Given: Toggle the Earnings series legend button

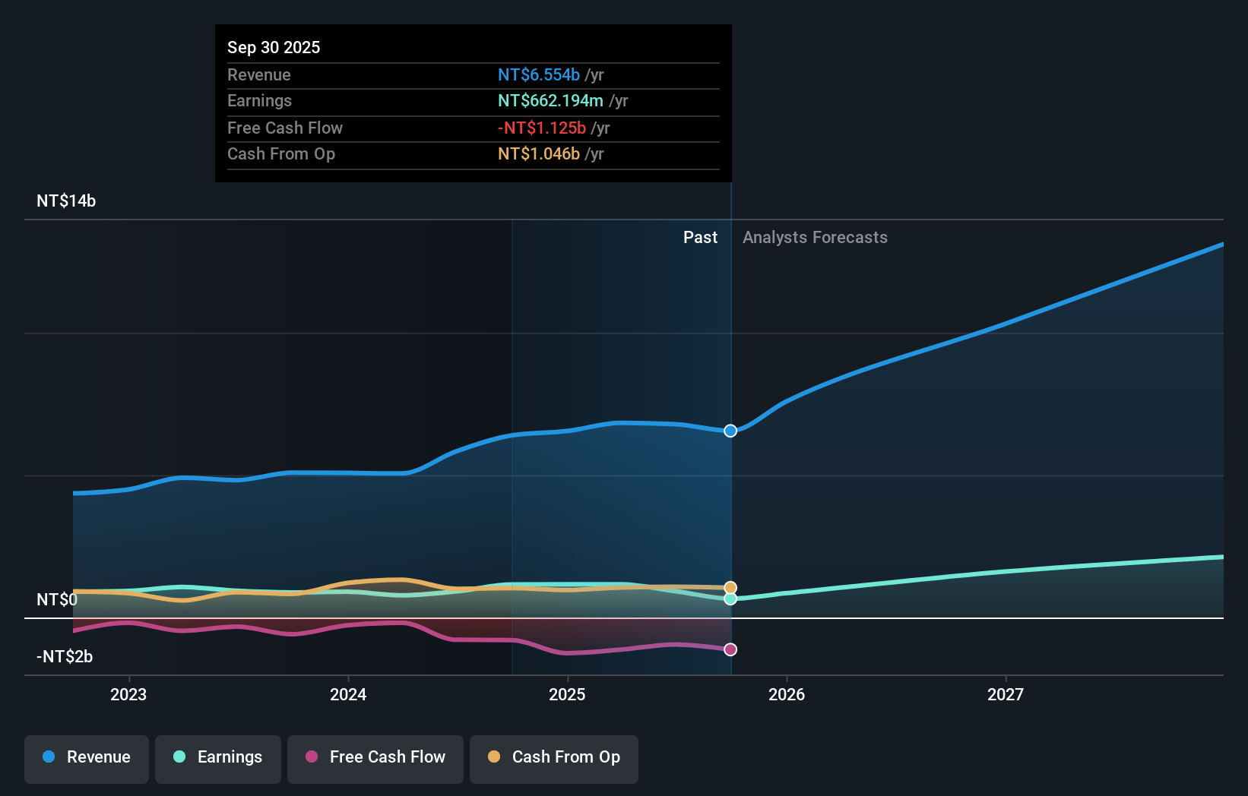Looking at the screenshot, I should (x=218, y=759).
